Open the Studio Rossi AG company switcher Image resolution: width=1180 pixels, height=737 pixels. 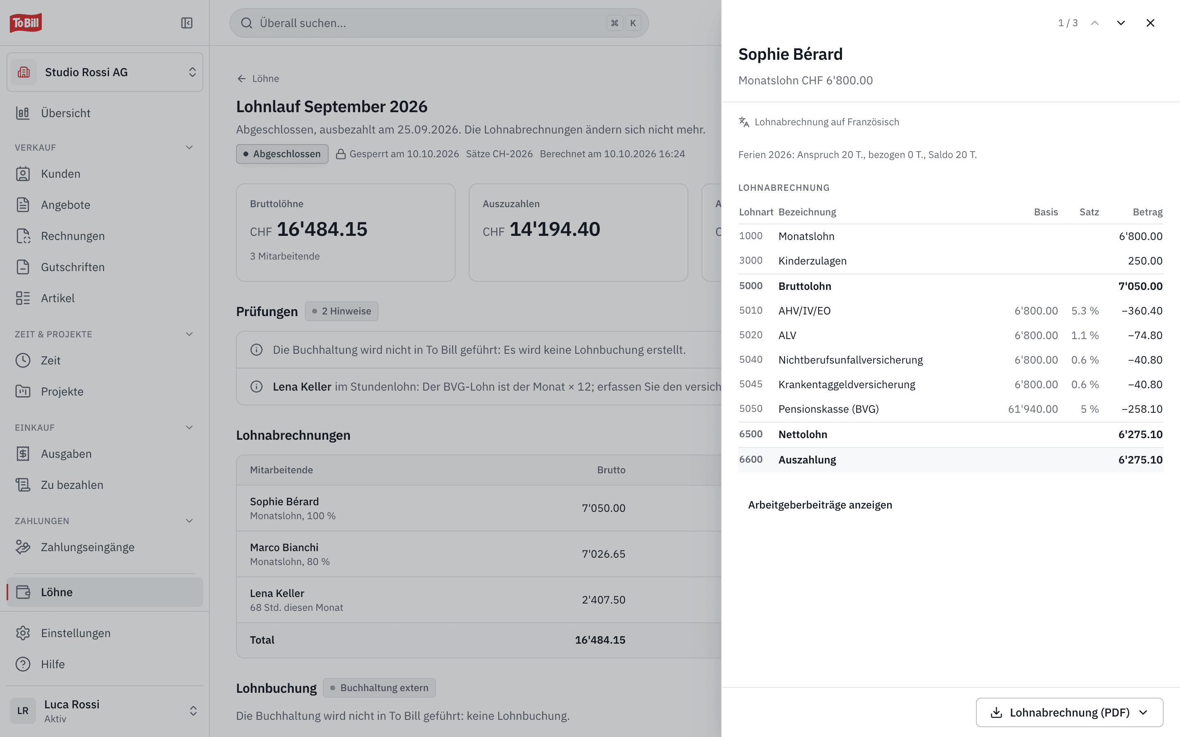coord(105,72)
